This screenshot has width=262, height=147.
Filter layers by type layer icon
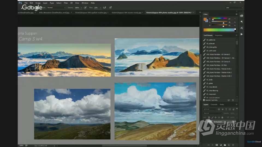coord(226,109)
